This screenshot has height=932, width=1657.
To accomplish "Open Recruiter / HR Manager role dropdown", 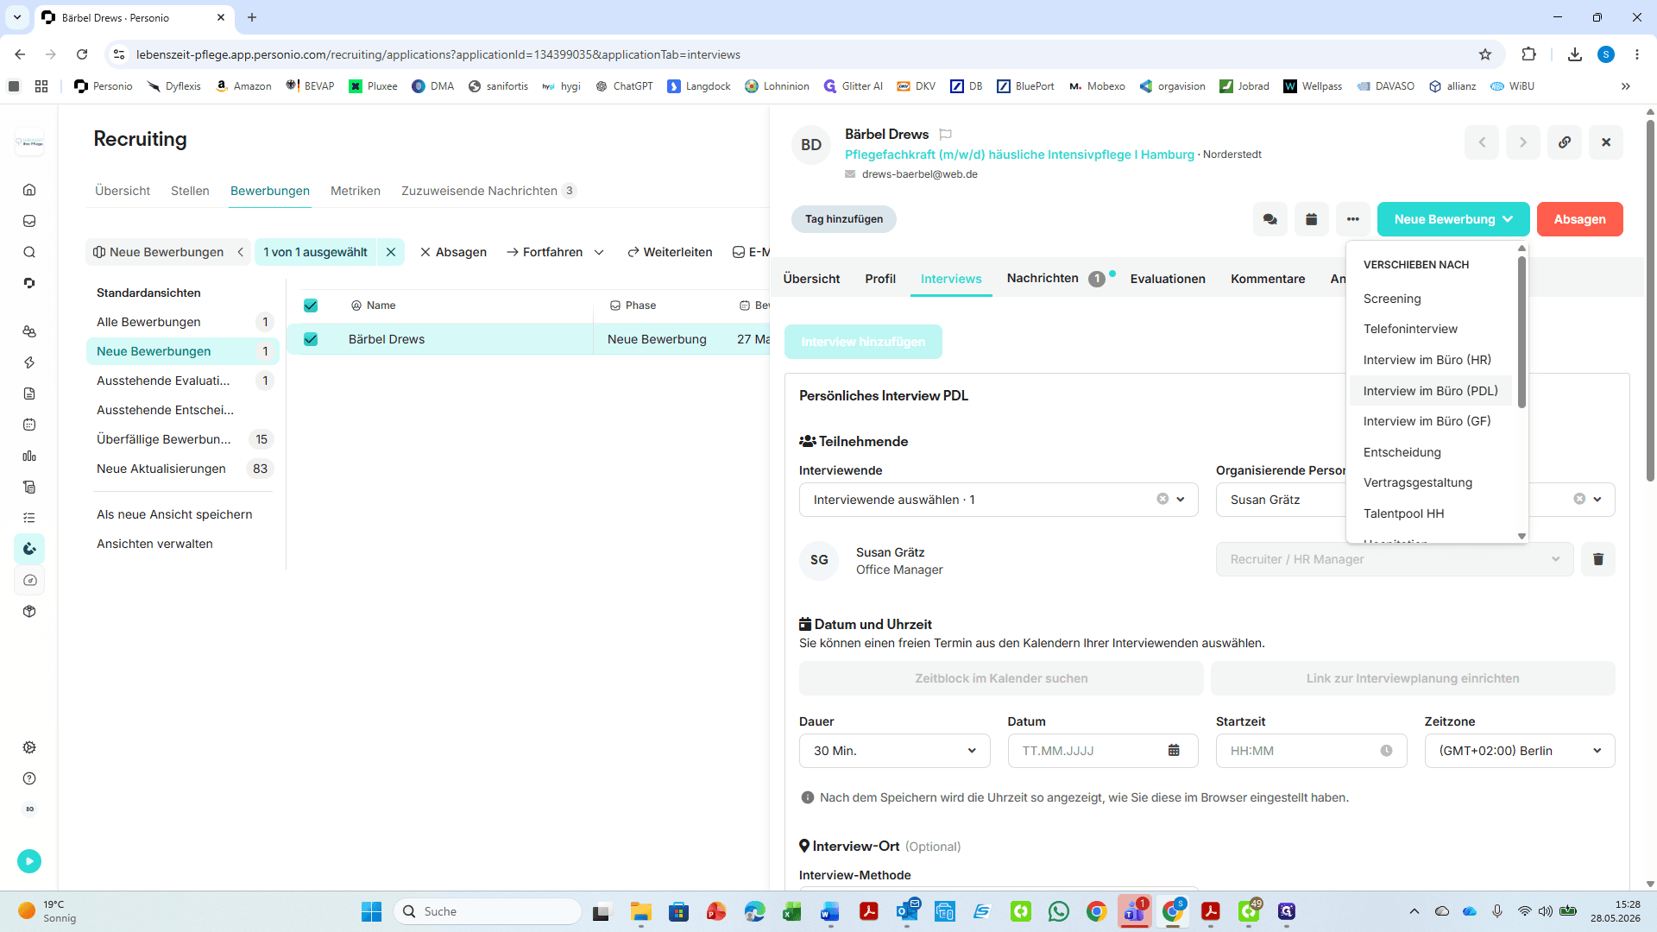I will pyautogui.click(x=1395, y=559).
